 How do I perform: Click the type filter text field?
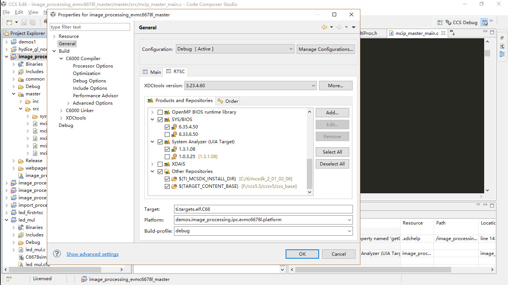[x=90, y=27]
